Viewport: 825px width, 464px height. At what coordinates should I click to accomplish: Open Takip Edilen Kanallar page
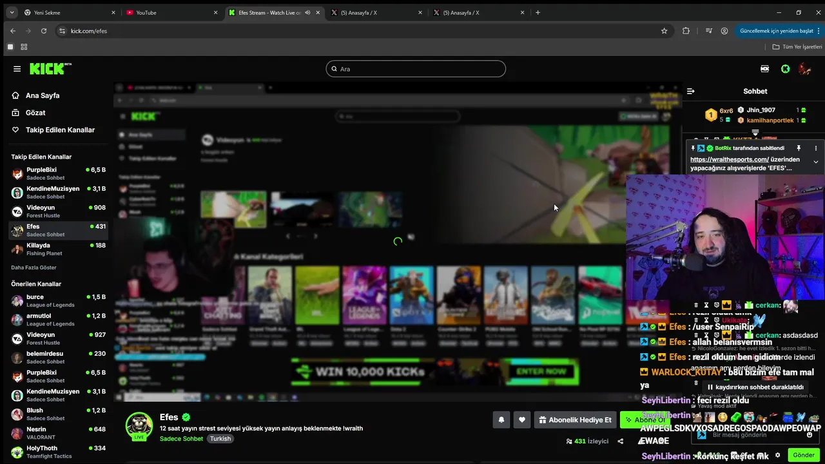tap(60, 130)
